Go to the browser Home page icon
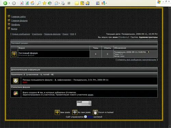 32,3
